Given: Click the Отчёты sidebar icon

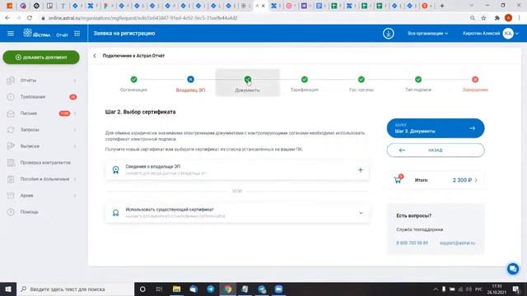Looking at the screenshot, I should coord(11,81).
